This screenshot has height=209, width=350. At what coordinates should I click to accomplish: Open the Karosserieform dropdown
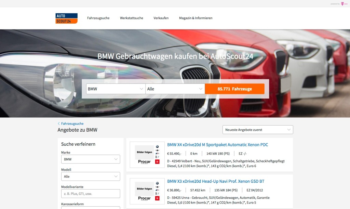click(91, 208)
